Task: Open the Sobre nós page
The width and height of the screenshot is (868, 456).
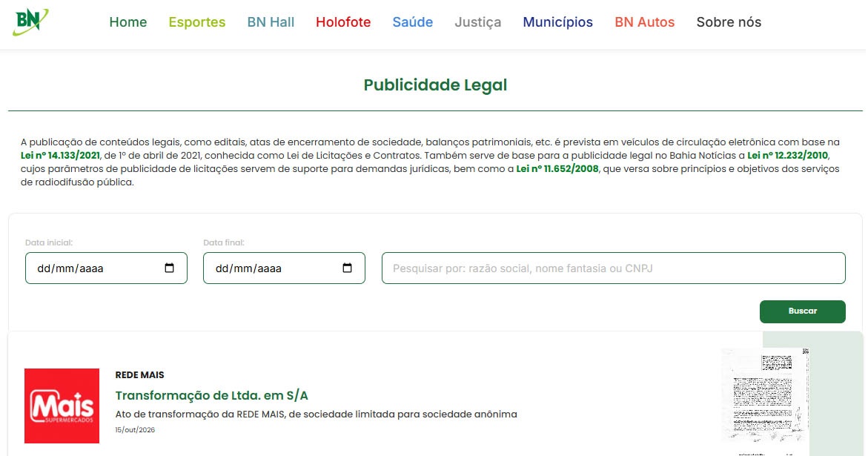Action: (729, 22)
